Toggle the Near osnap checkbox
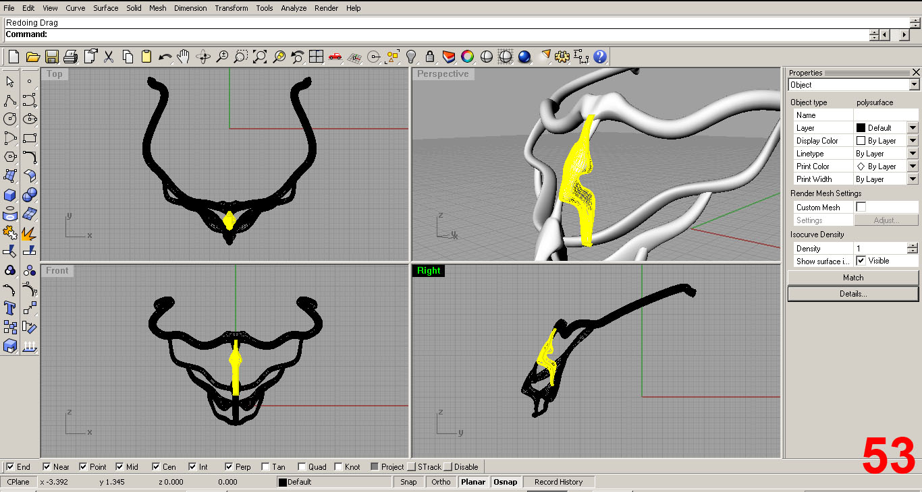 [47, 466]
